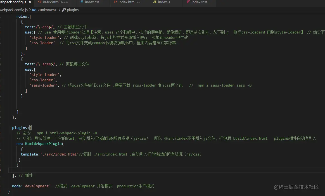325x196 pixels.
Task: Click 'new HtmlWebpackPlugin(' line
Action: (x=40, y=144)
